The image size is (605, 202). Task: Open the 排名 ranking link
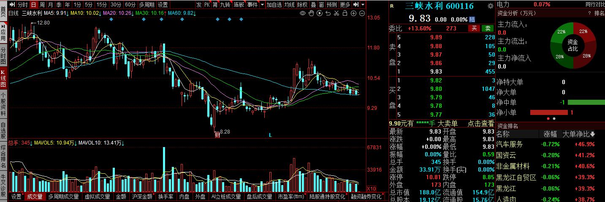600,13
